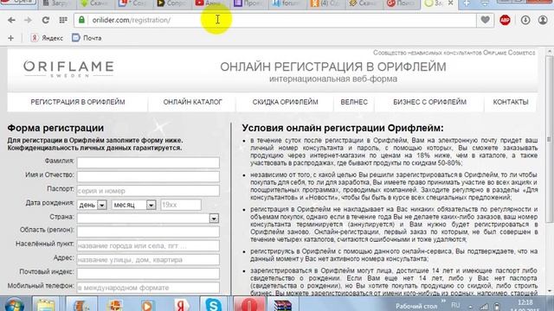This screenshot has width=554, height=311.
Task: Open the Opera taskbar icon
Action: click(249, 305)
